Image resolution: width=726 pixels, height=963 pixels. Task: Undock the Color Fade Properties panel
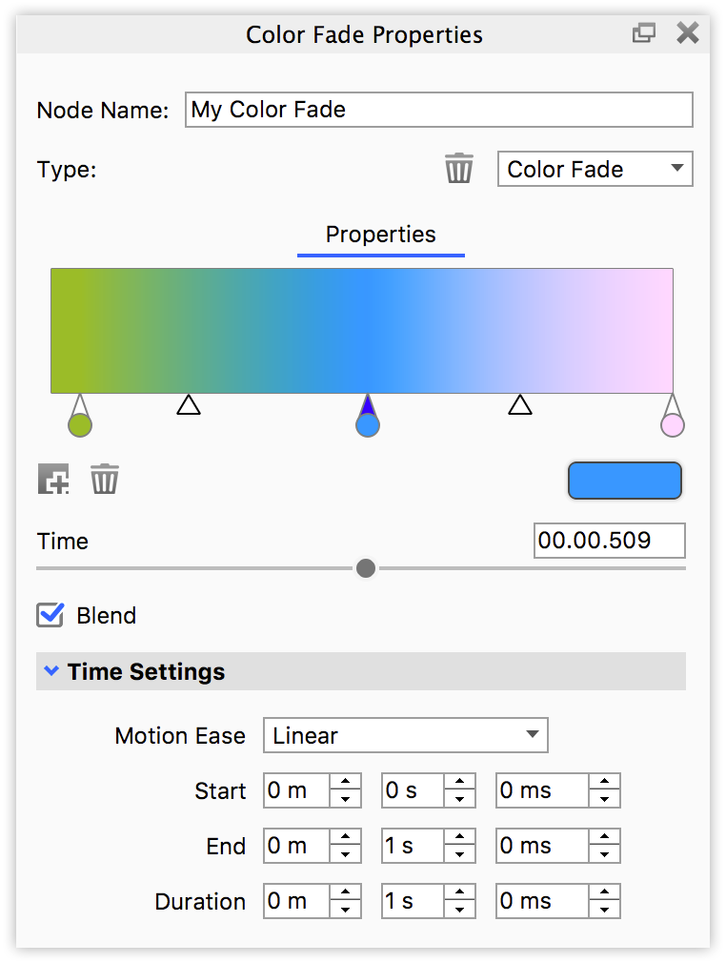[x=644, y=34]
